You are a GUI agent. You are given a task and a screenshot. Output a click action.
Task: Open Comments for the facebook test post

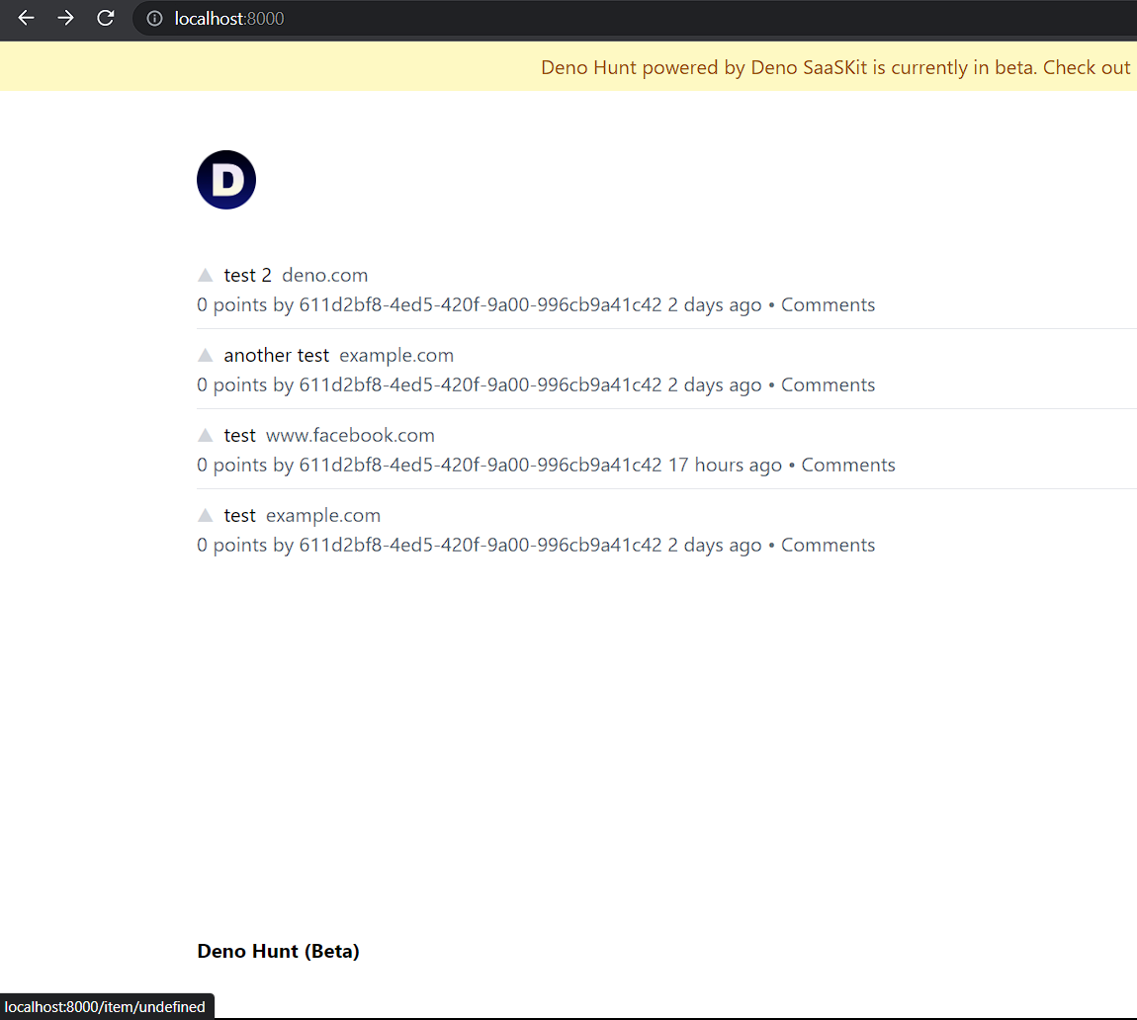[x=847, y=465]
